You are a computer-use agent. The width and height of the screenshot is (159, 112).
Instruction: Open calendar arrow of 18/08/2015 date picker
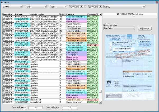[x=82, y=6]
